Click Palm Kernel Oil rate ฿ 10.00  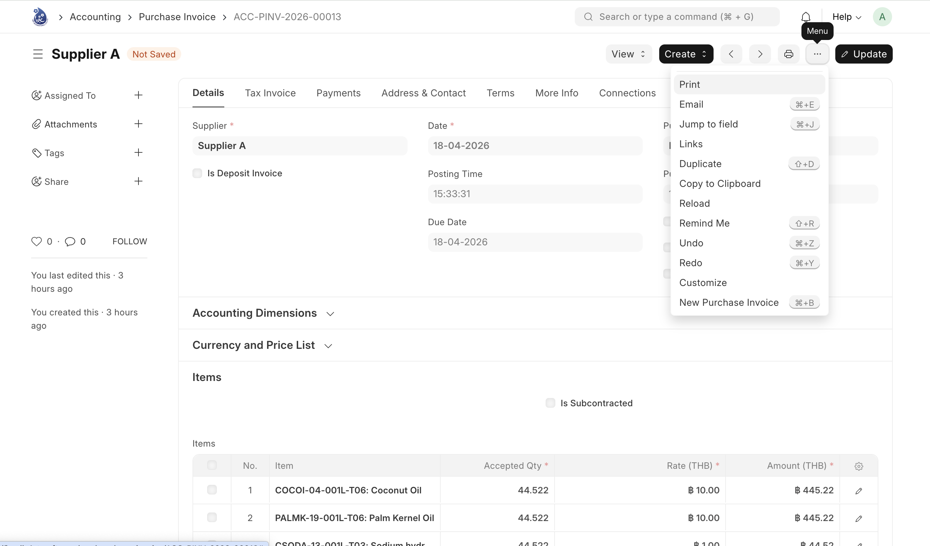tap(640, 518)
